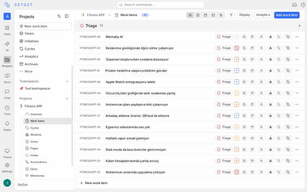Viewport: 307px width, 192px height.
Task: Change urgent priority of FITNESSAPP-63
Action: click(x=237, y=48)
